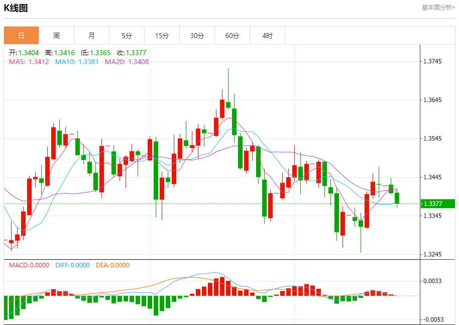Click the MACD value label
Viewport: 459px width, 325px height.
click(29, 265)
